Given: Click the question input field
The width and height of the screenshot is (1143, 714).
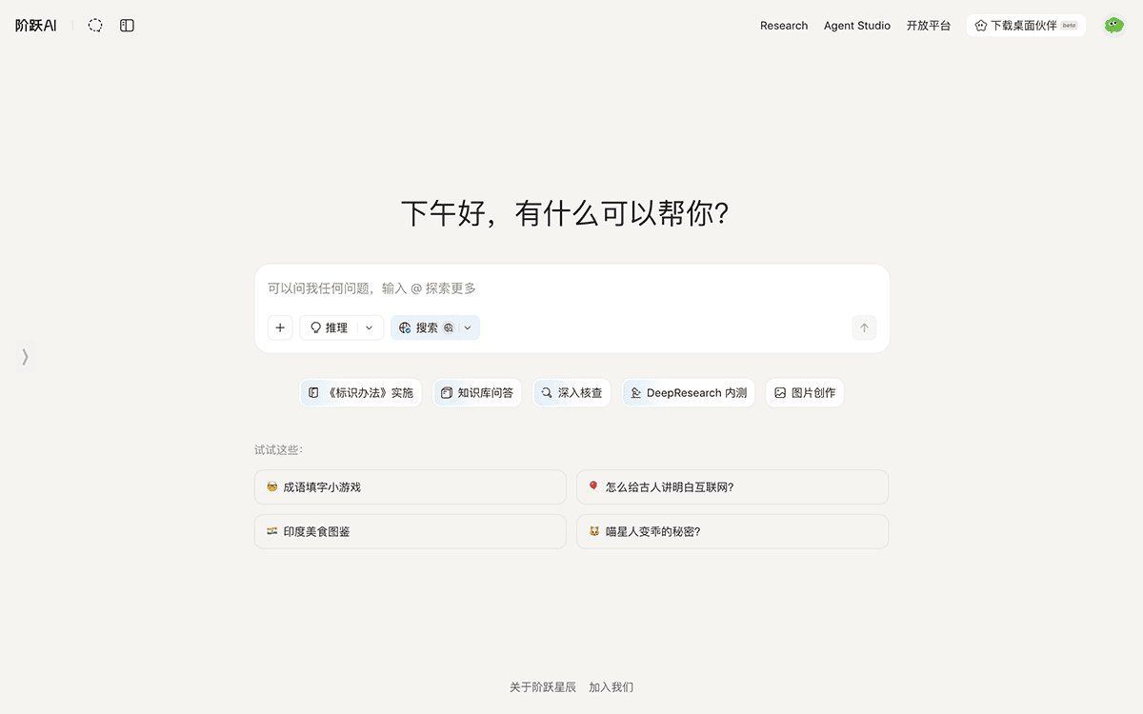Looking at the screenshot, I should coord(571,288).
